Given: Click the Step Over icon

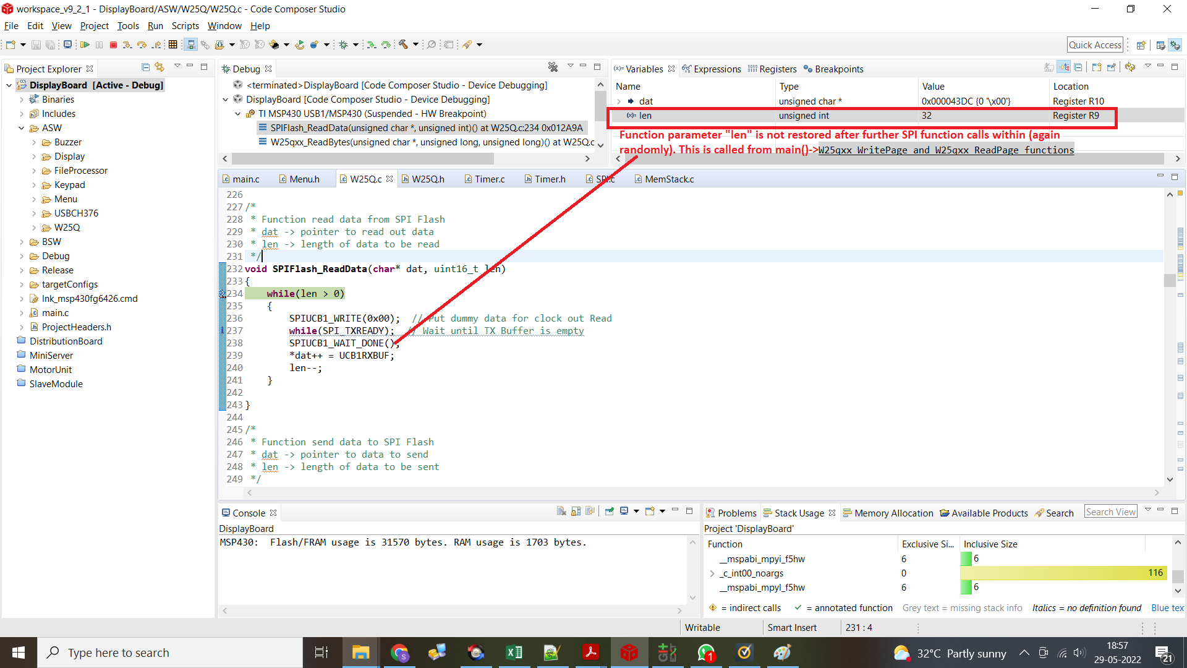Looking at the screenshot, I should 142,45.
